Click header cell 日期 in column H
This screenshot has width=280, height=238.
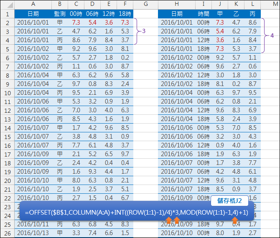click(x=177, y=14)
